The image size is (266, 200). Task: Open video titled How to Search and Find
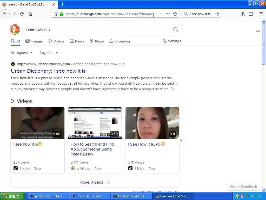point(92,149)
